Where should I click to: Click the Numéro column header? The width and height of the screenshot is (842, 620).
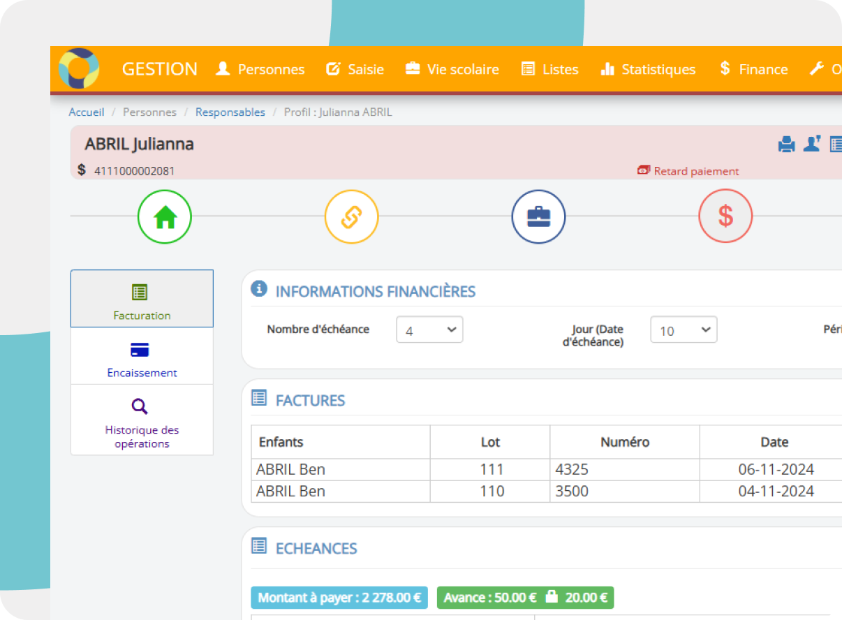click(625, 442)
